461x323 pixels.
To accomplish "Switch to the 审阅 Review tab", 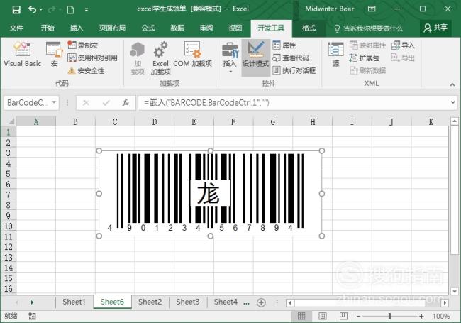I will (x=206, y=28).
